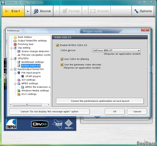Viewport: 157px width, 146px height.
Task: Collapse the File input plug-in node
Action: (15, 73)
